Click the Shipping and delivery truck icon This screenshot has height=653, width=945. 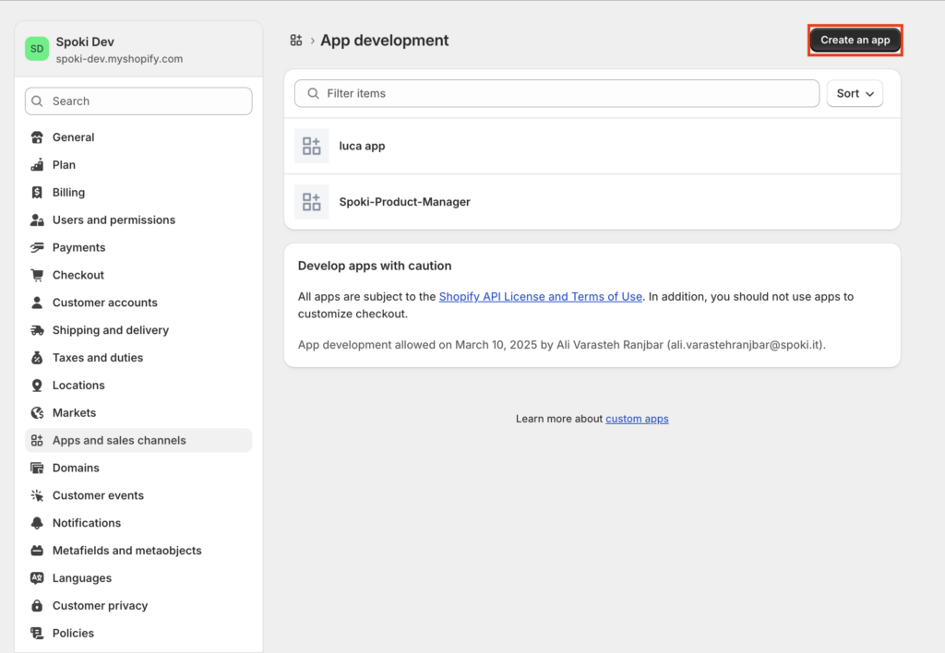point(37,330)
